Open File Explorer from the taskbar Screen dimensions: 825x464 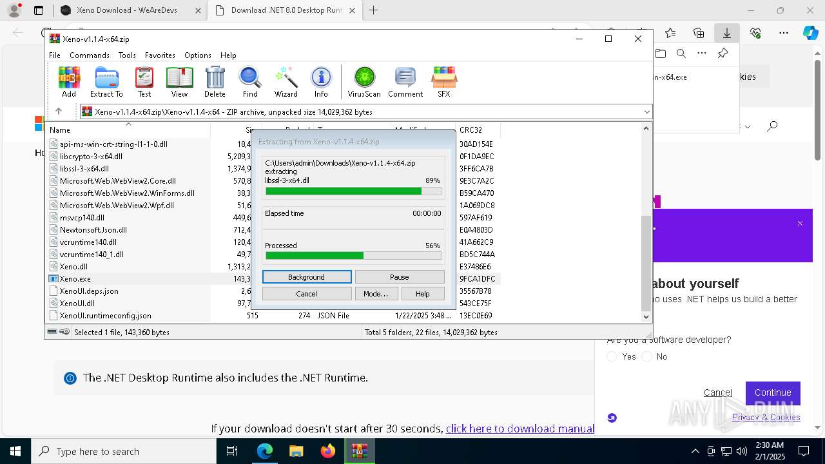click(296, 451)
